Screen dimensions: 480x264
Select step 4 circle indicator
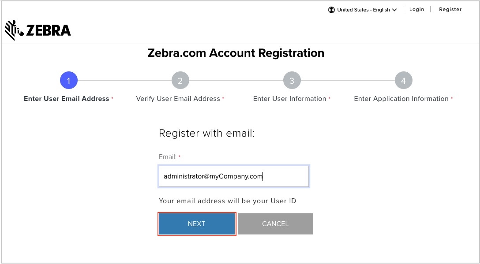[x=403, y=81]
